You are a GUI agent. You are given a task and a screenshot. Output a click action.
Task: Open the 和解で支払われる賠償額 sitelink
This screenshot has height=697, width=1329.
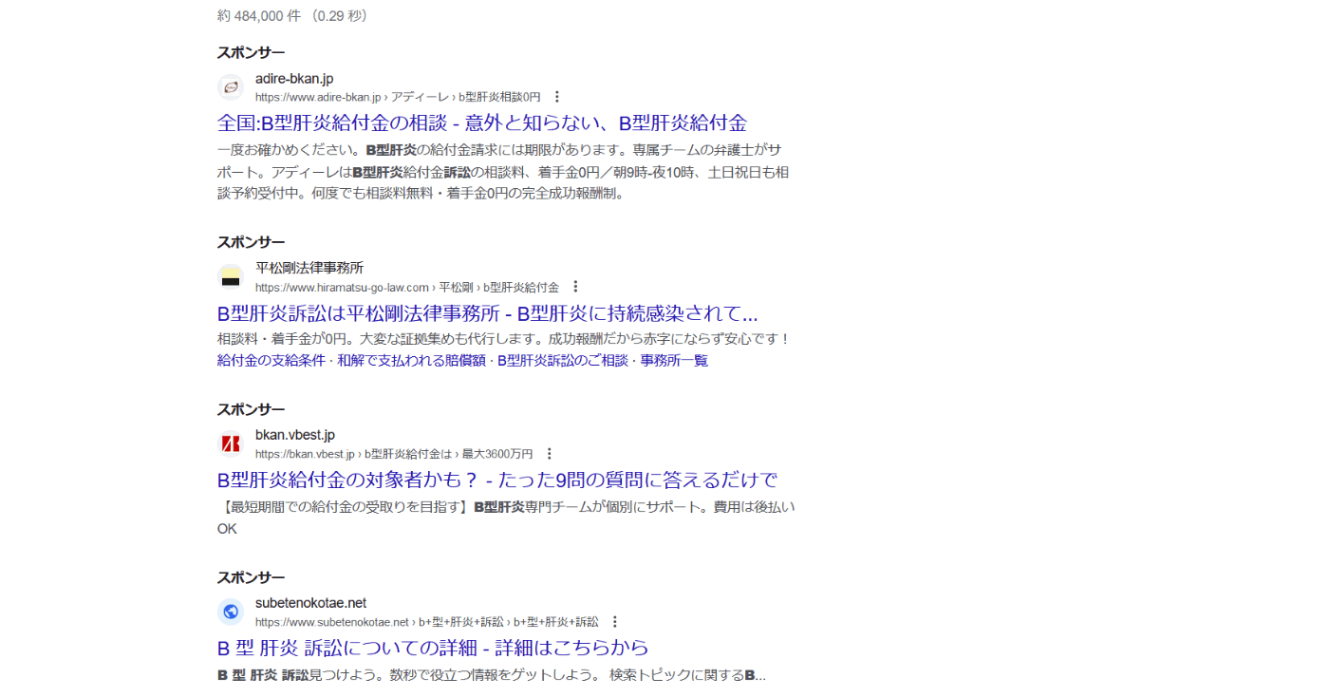(411, 361)
